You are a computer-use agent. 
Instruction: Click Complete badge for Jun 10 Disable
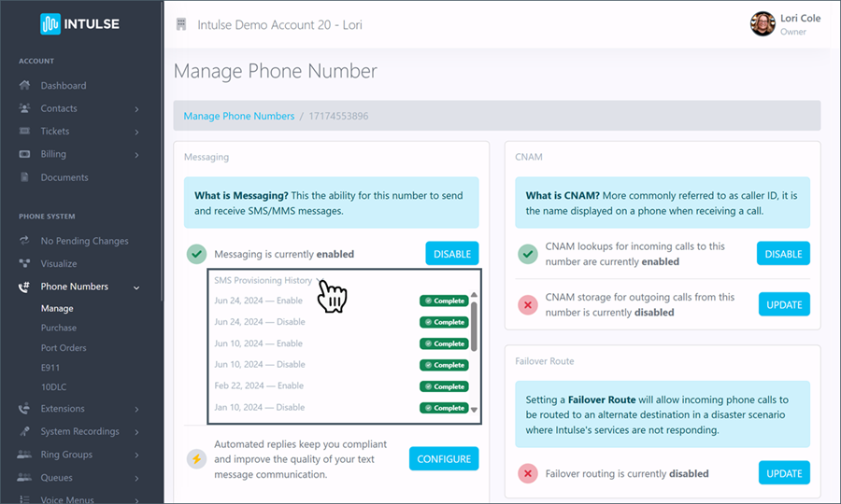point(444,365)
